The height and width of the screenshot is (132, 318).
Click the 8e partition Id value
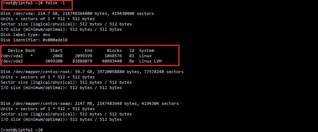pos(132,61)
